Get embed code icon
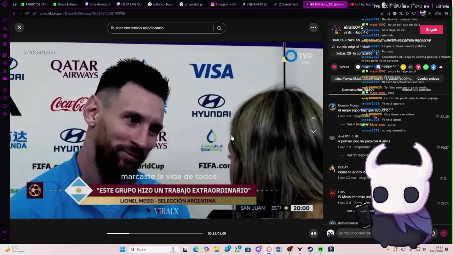453x255 pixels. click(411, 67)
